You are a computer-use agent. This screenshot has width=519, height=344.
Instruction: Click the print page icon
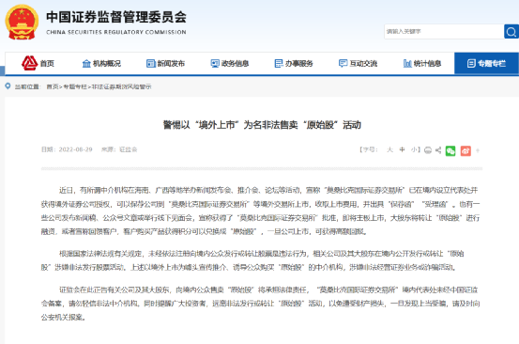tap(428, 150)
